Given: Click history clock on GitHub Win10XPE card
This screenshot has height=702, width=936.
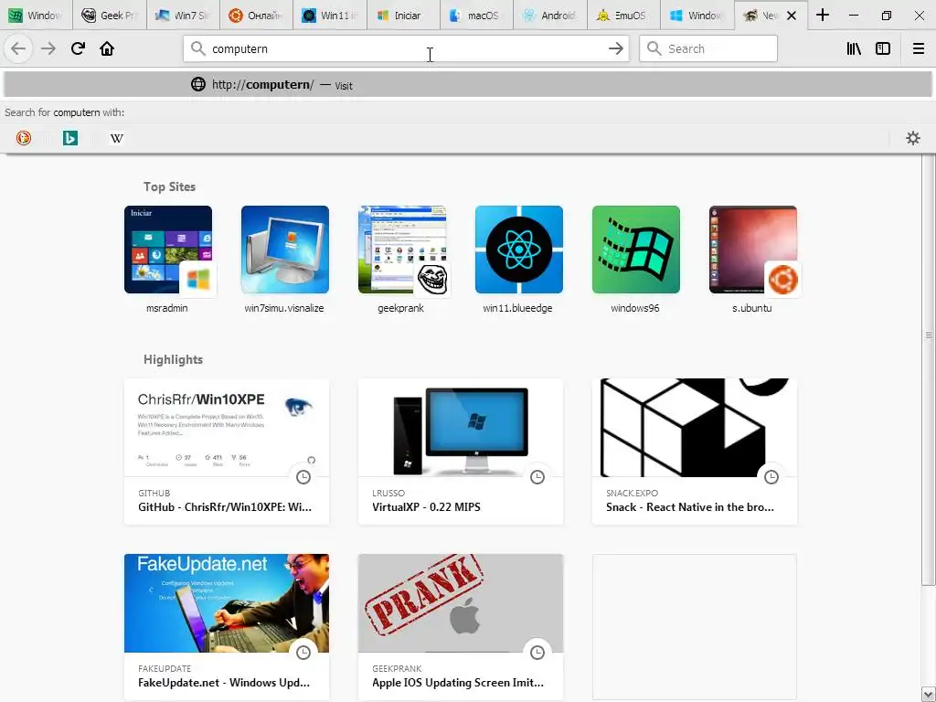Looking at the screenshot, I should click(303, 477).
